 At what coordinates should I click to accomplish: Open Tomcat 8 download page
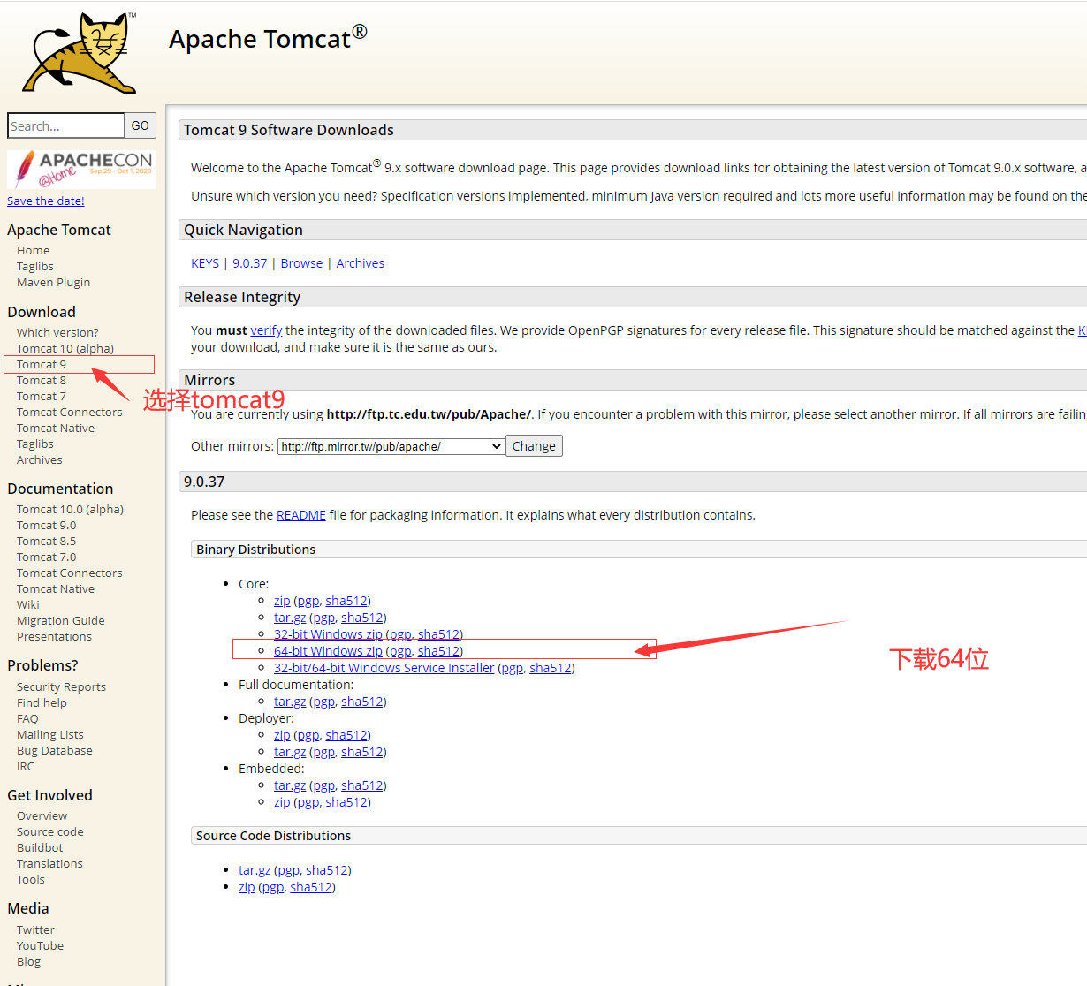tap(42, 380)
